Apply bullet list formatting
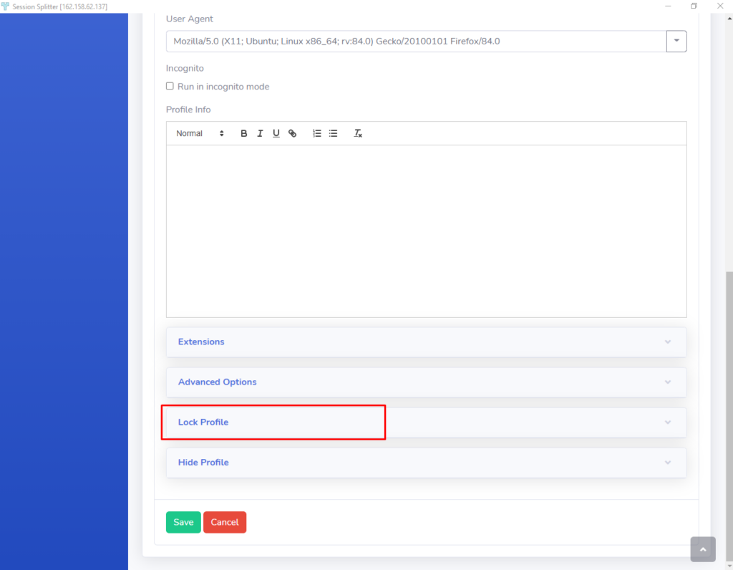 333,133
